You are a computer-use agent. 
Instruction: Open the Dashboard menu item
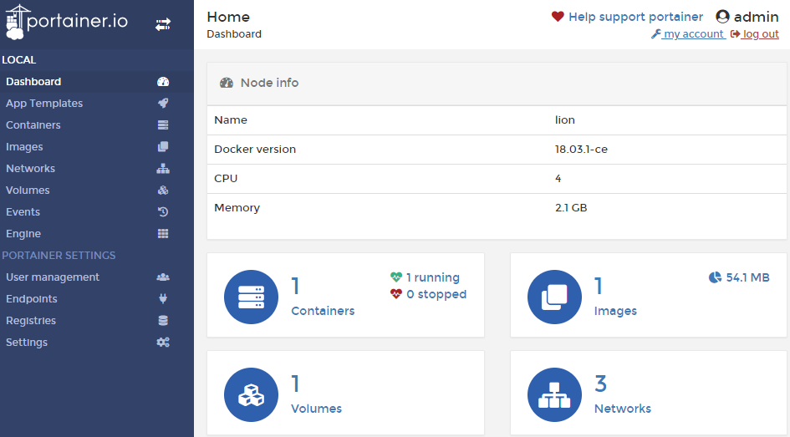tap(33, 82)
